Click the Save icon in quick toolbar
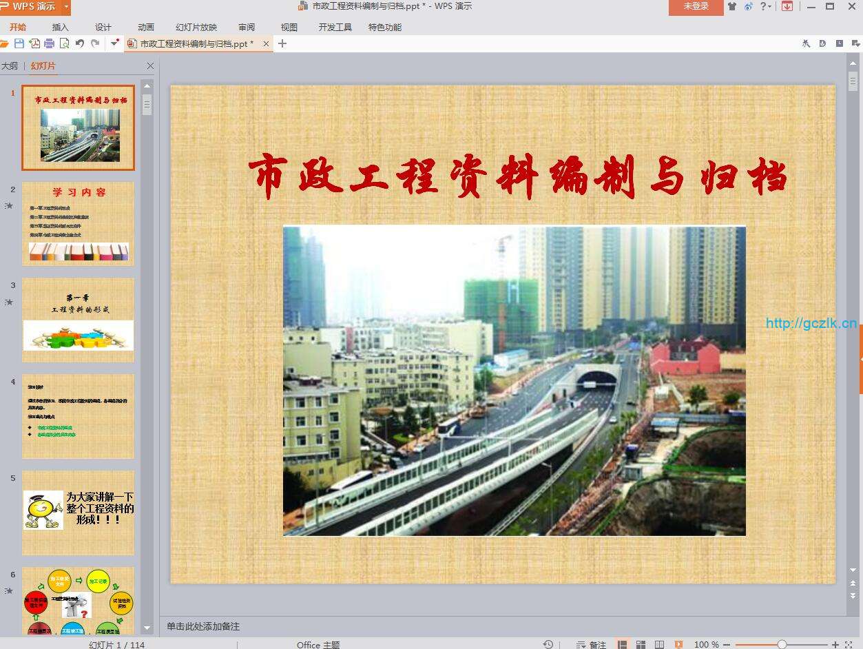 pyautogui.click(x=19, y=43)
